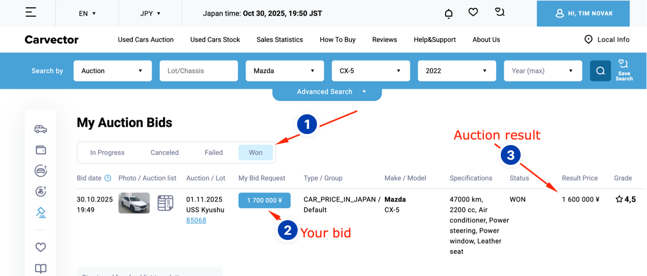Click the 1 700 000 ¥ bid button
Image resolution: width=647 pixels, height=276 pixels.
pyautogui.click(x=265, y=200)
